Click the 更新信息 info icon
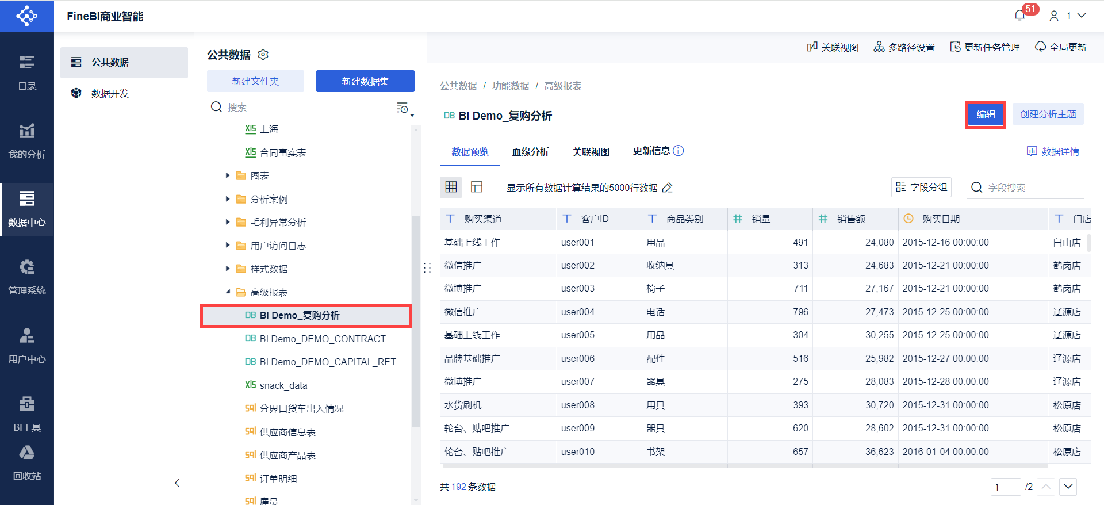This screenshot has width=1104, height=505. coord(678,151)
